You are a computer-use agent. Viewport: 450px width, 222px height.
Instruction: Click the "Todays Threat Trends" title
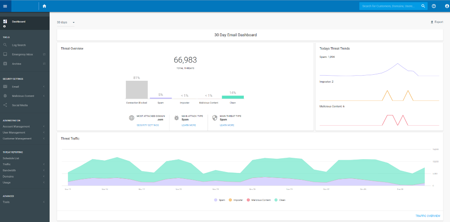coord(334,49)
